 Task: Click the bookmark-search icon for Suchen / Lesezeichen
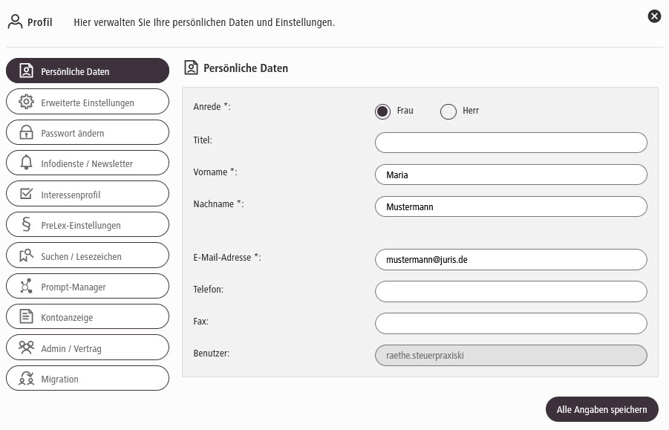coord(27,255)
